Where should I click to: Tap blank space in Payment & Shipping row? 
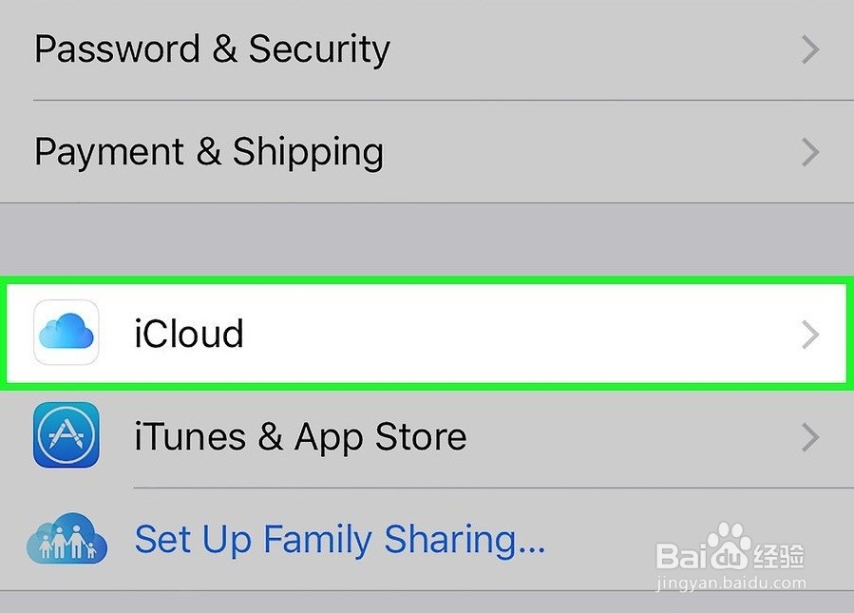point(589,152)
